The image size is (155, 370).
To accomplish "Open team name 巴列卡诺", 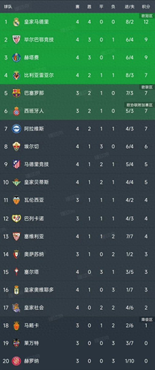I will 34,218.
